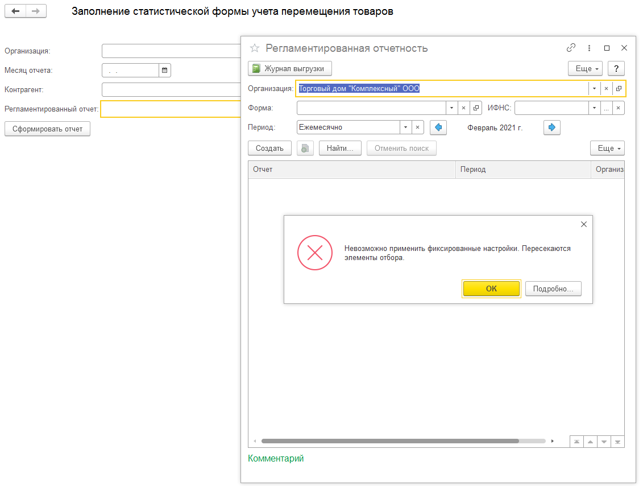Image resolution: width=643 pixels, height=486 pixels.
Task: Expand the ИФНС dropdown list
Action: point(594,108)
